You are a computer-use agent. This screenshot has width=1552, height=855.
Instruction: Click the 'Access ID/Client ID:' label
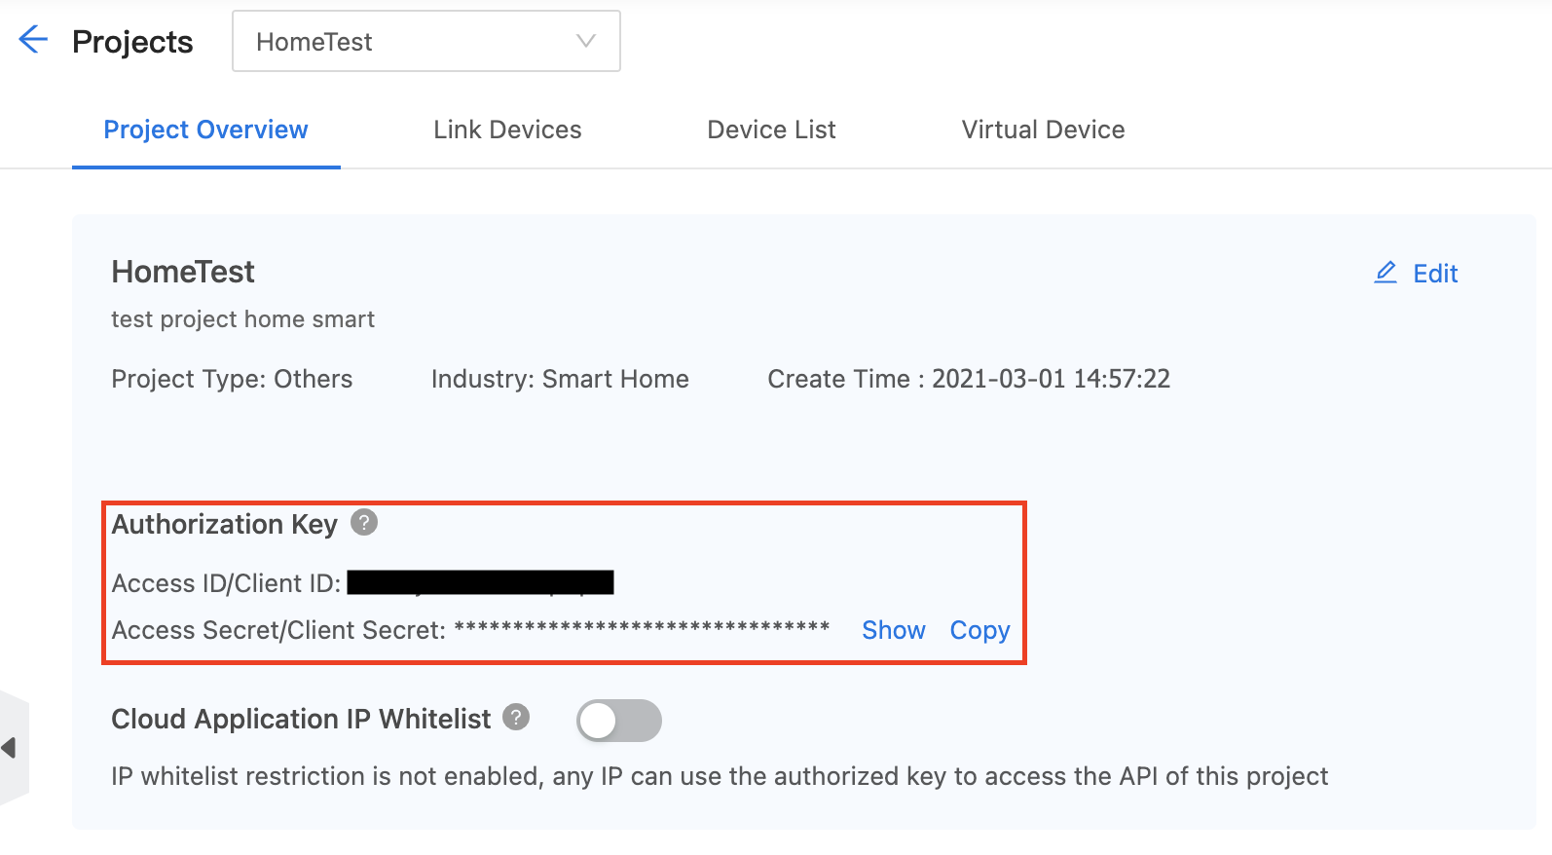[x=226, y=583]
